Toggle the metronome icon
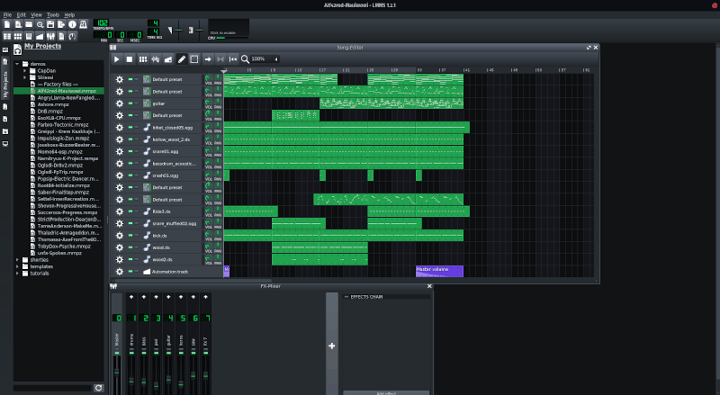Screen dimensions: 720x395 pos(83,24)
